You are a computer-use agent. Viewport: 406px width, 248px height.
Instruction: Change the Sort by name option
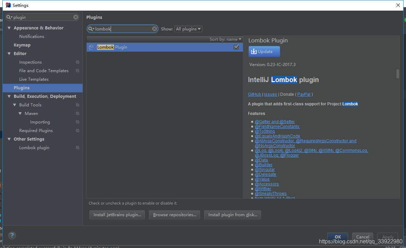(225, 39)
